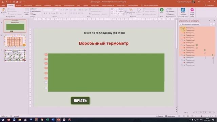
Task: Toggle the bulleted list
Action: pos(72,10)
